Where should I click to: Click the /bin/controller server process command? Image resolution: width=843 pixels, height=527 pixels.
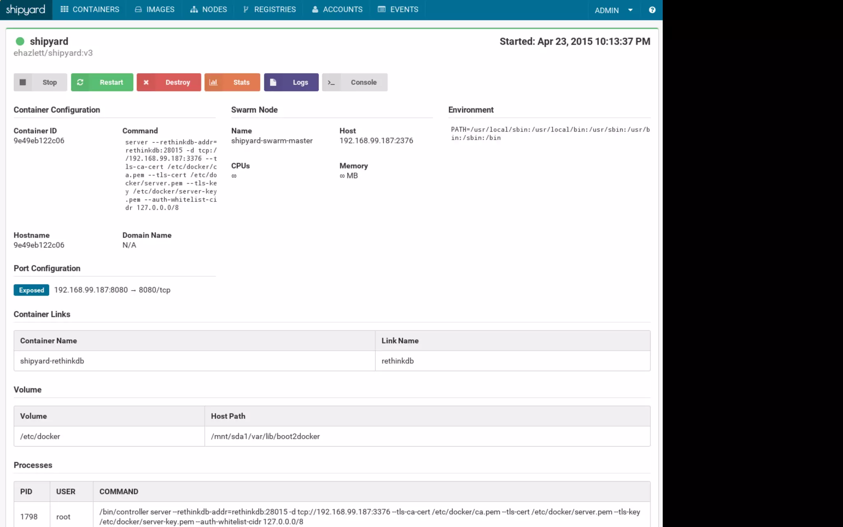370,517
